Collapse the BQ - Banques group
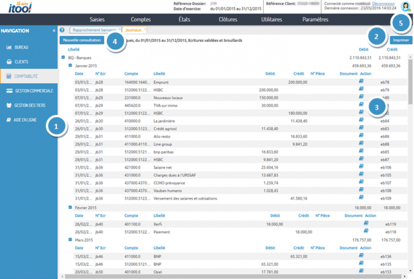This screenshot has width=414, height=279. click(63, 57)
